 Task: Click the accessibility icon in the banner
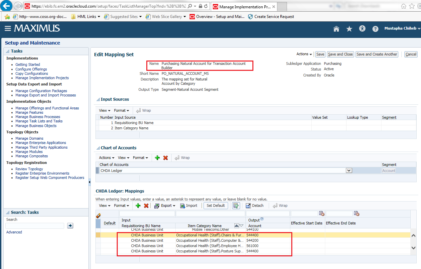[x=362, y=29]
